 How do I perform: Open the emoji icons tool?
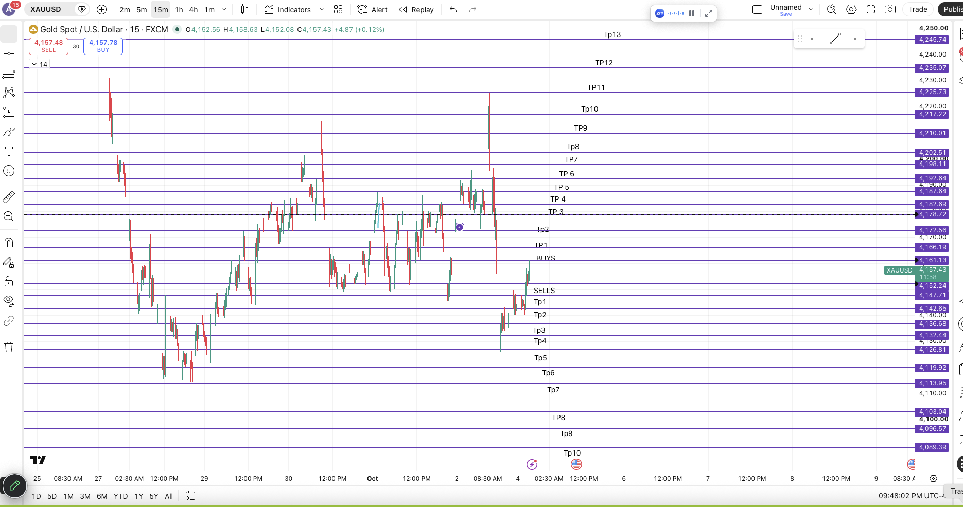tap(9, 171)
